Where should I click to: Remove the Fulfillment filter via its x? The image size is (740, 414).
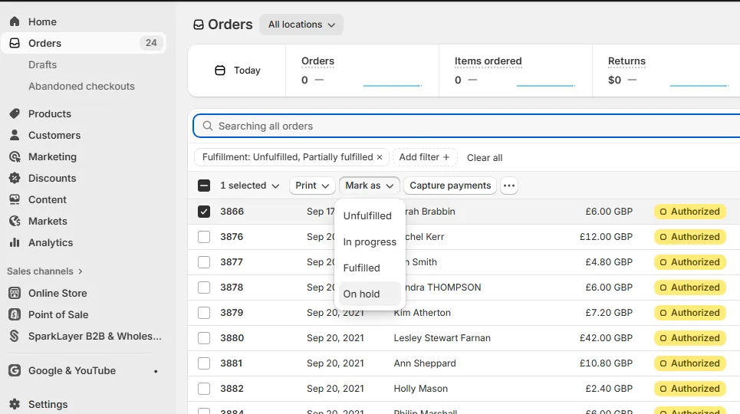(x=380, y=157)
